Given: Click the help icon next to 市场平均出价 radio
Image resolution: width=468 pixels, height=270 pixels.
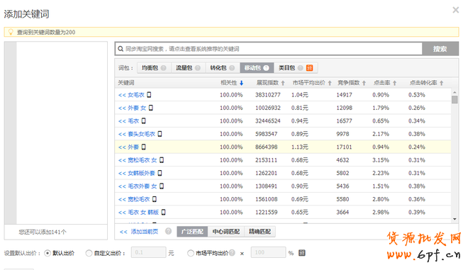Looking at the screenshot, I should click(x=232, y=253).
